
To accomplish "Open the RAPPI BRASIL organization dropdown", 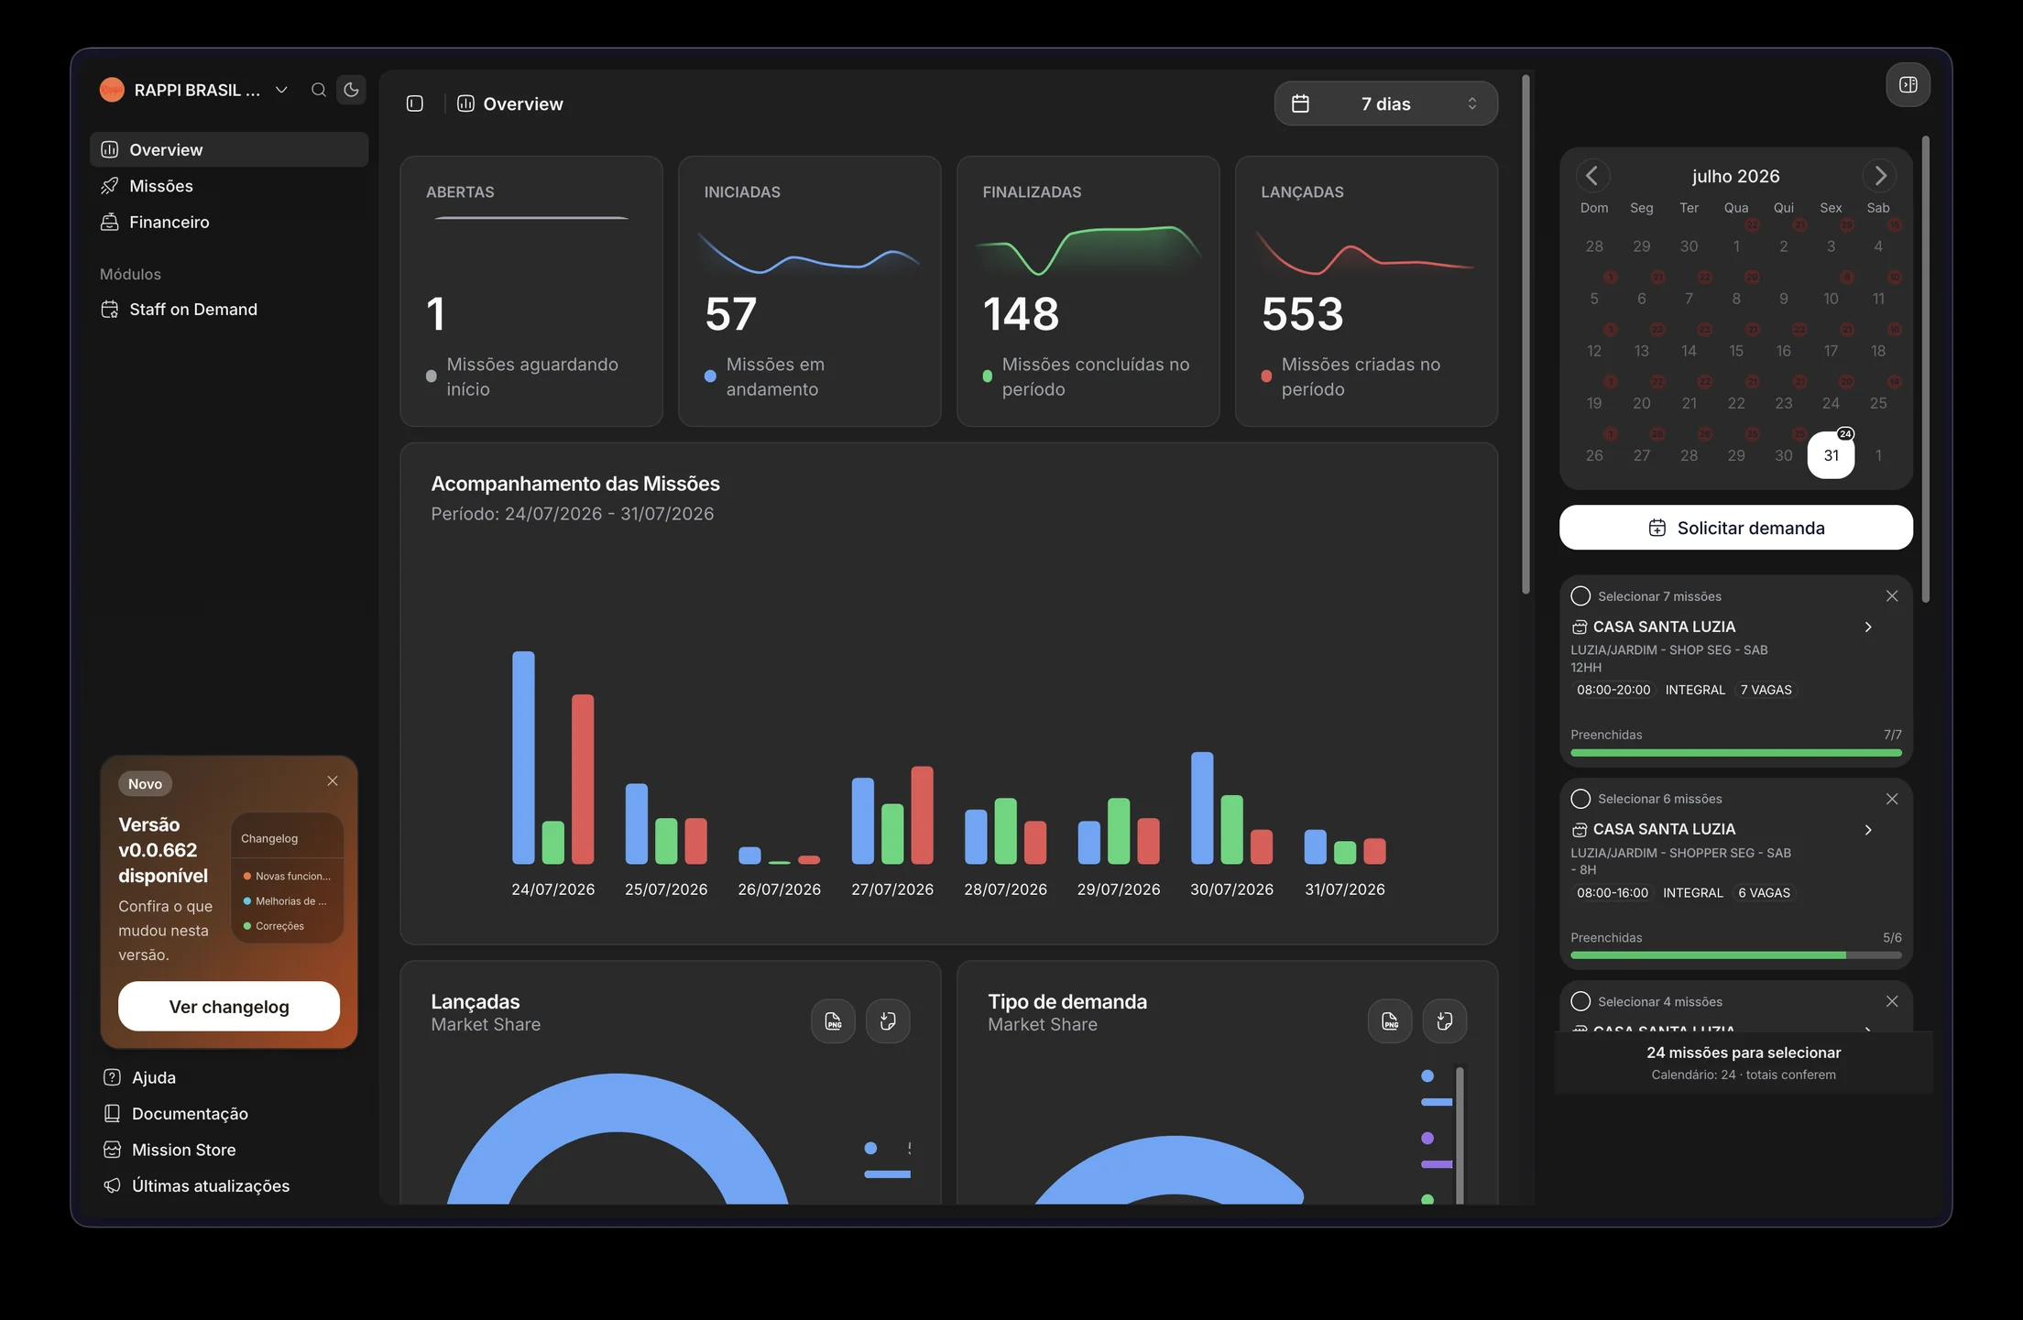I will click(x=194, y=90).
